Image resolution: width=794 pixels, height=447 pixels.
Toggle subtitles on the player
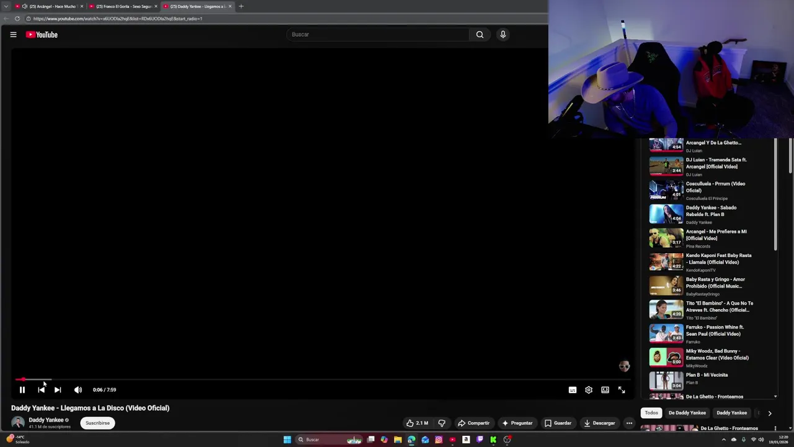pos(573,390)
